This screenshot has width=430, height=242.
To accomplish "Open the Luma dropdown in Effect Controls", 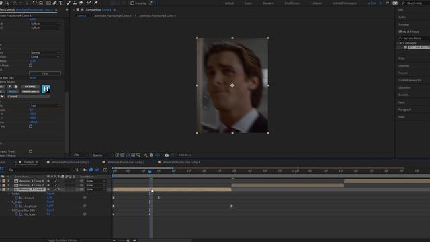I will tap(45, 56).
